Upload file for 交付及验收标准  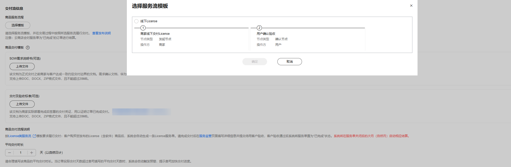click(x=22, y=104)
